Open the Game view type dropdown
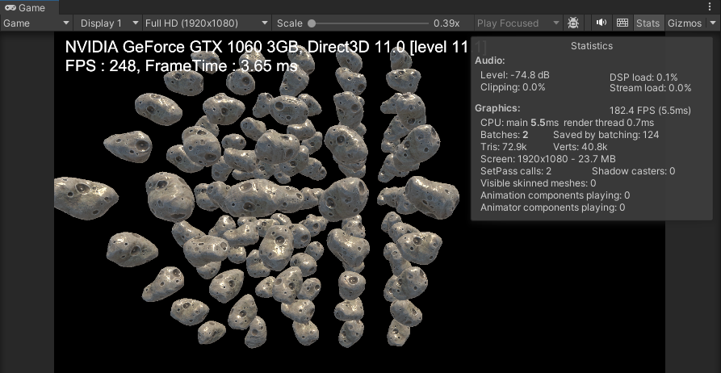Screen dimensions: 721x373 pyautogui.click(x=36, y=23)
